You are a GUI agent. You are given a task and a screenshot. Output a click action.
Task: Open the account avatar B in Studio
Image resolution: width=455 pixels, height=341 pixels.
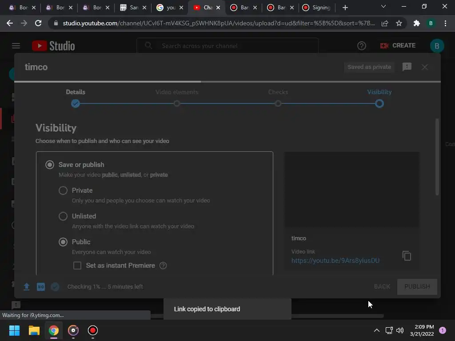click(437, 46)
